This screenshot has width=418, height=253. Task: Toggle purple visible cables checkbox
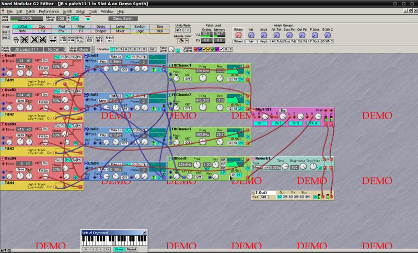[217, 49]
